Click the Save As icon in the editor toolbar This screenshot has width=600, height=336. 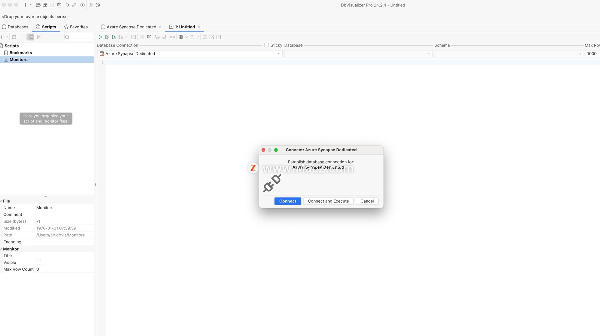tap(149, 37)
